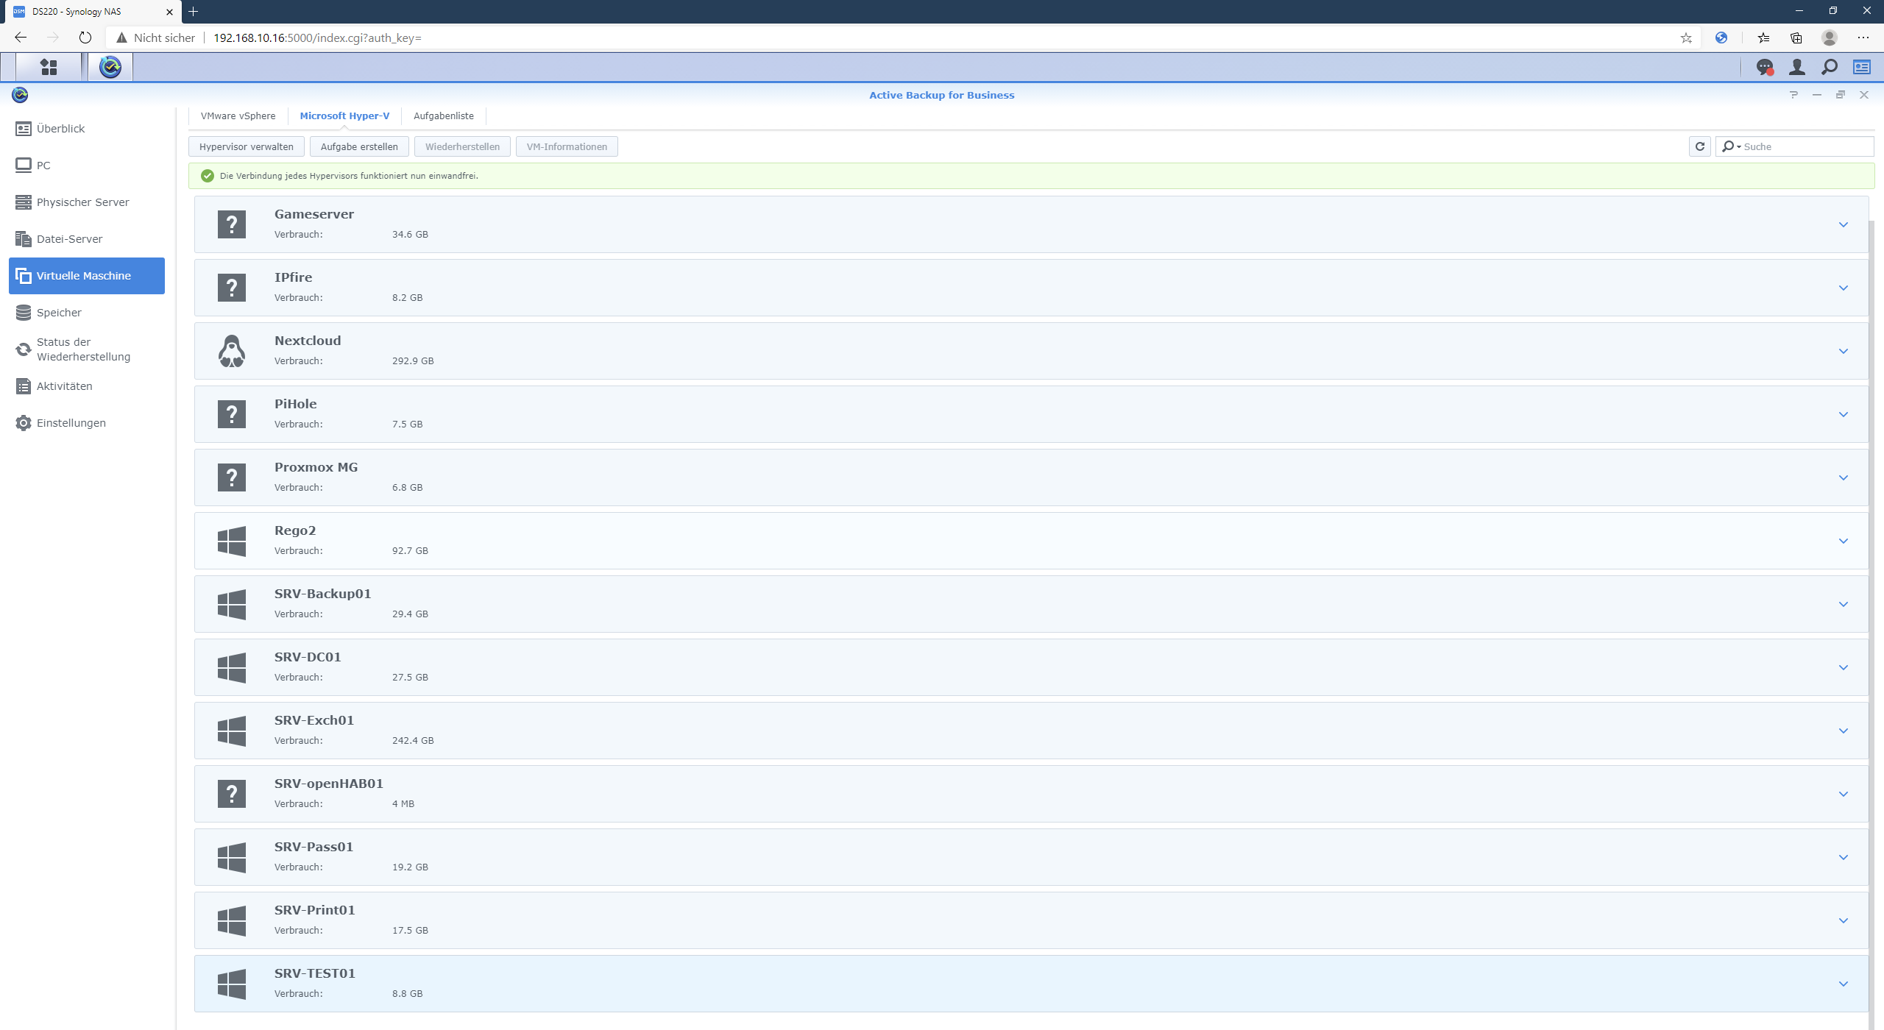Viewport: 1884px width, 1030px height.
Task: Click the VM list vertical scrollbar
Action: [1871, 589]
